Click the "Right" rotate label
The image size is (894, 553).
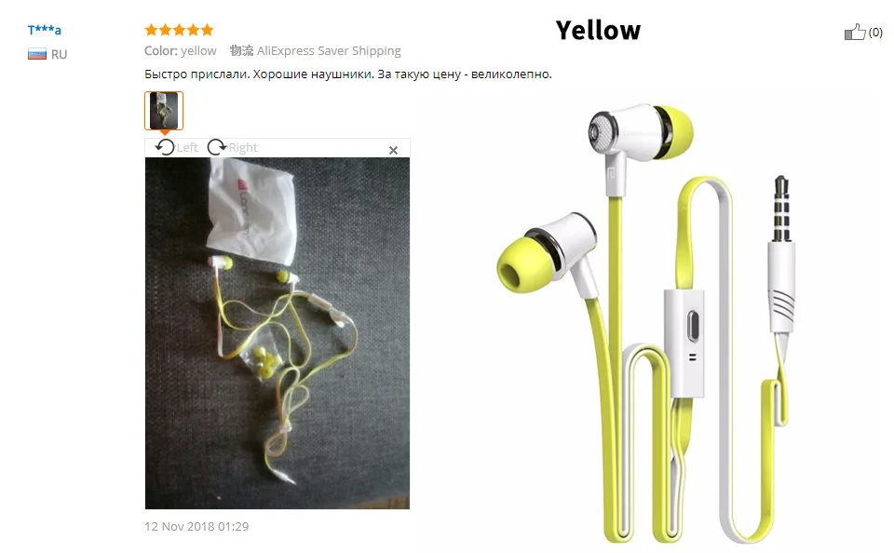point(243,148)
